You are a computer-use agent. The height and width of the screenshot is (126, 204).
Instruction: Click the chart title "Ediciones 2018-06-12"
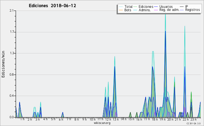52,6
